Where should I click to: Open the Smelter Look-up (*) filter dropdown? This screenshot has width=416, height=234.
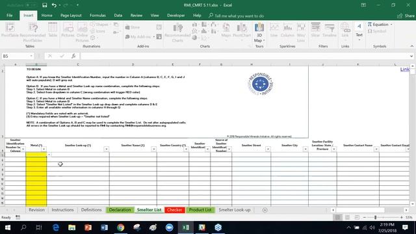[107, 149]
